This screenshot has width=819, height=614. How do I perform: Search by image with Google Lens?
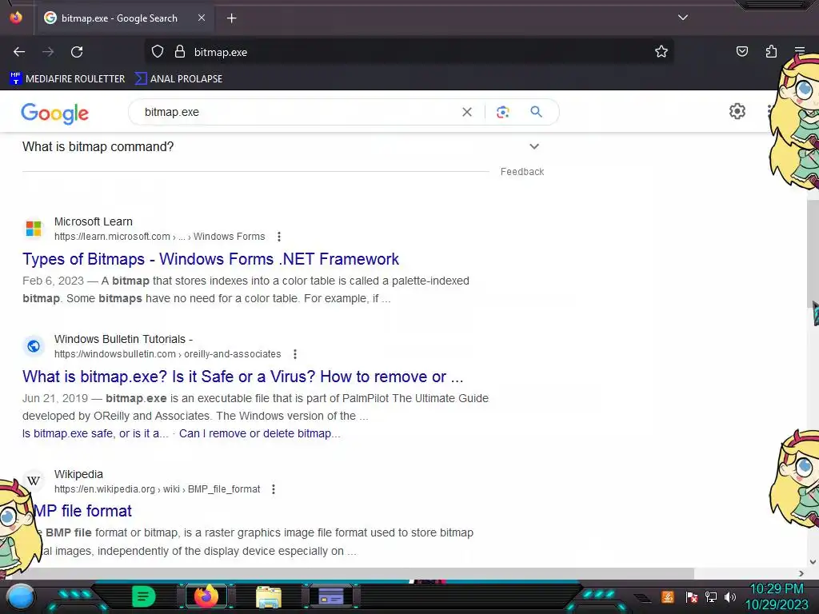click(x=502, y=112)
